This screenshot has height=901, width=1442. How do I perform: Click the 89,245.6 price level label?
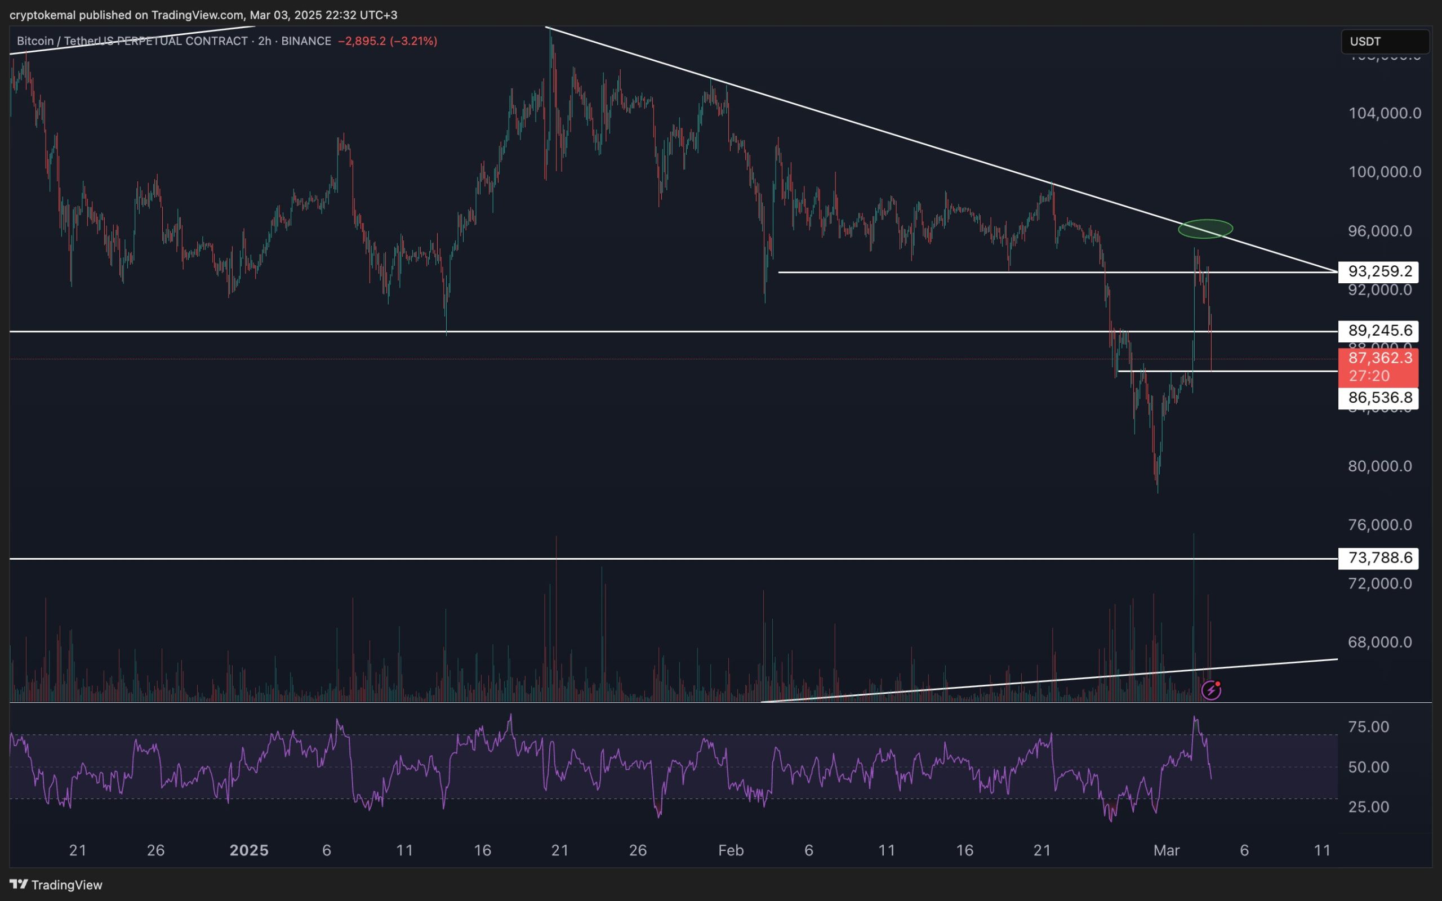[x=1379, y=330]
